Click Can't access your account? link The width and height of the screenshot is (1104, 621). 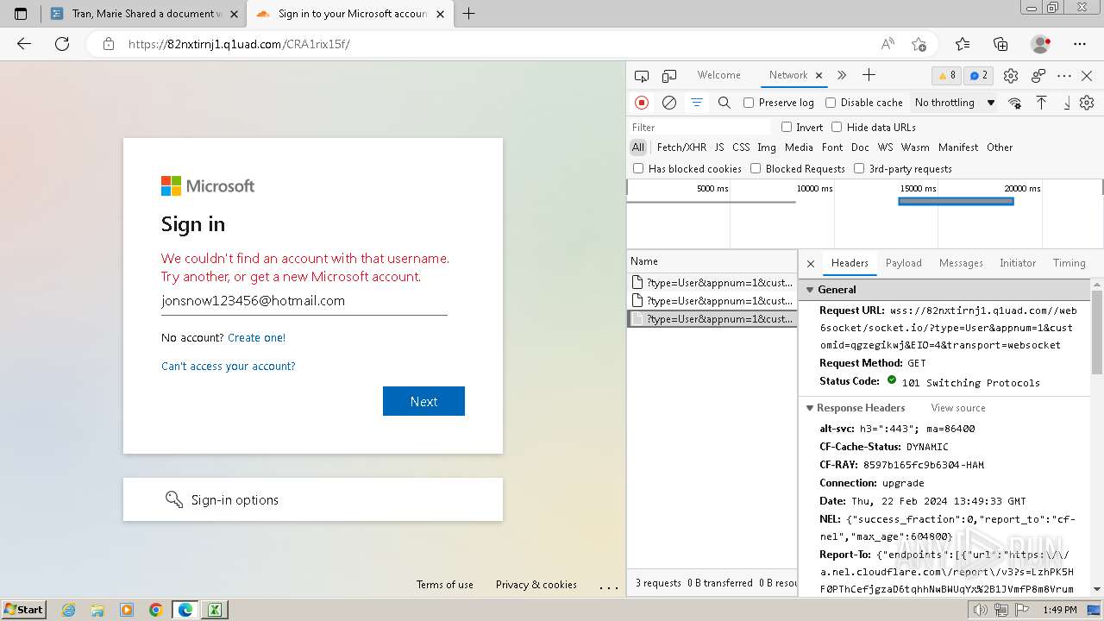(x=228, y=366)
